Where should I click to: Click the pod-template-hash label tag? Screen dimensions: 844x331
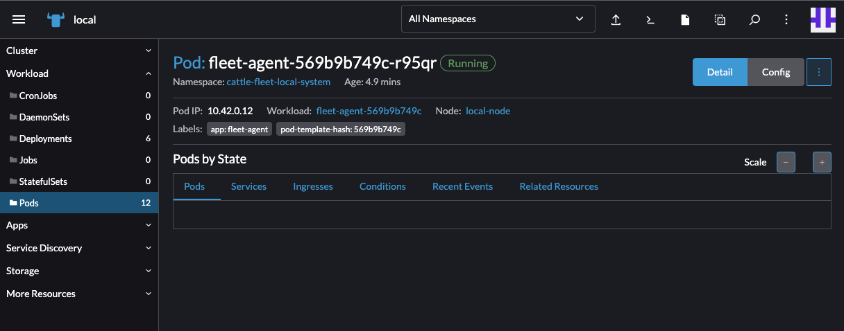coord(341,129)
